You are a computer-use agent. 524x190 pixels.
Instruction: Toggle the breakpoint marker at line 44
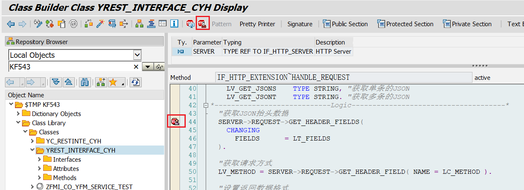[175, 121]
